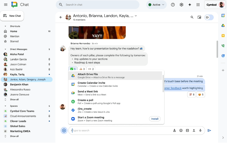
Task: Click the microphone voice message icon
Action: (x=200, y=131)
